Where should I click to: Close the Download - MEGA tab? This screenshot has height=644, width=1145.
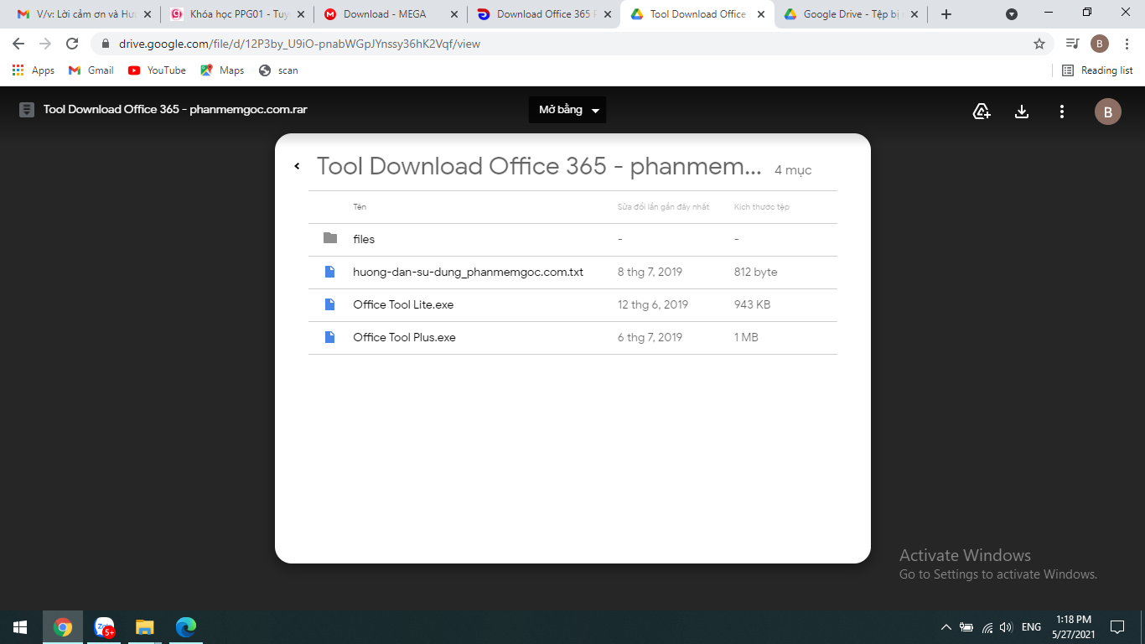454,14
